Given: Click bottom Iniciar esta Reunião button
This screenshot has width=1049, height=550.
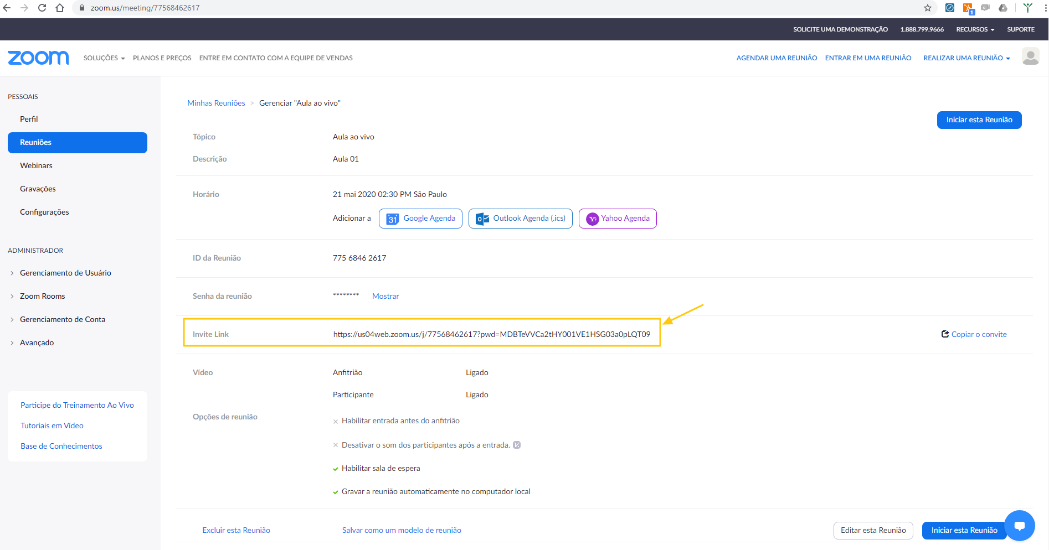Looking at the screenshot, I should point(964,530).
